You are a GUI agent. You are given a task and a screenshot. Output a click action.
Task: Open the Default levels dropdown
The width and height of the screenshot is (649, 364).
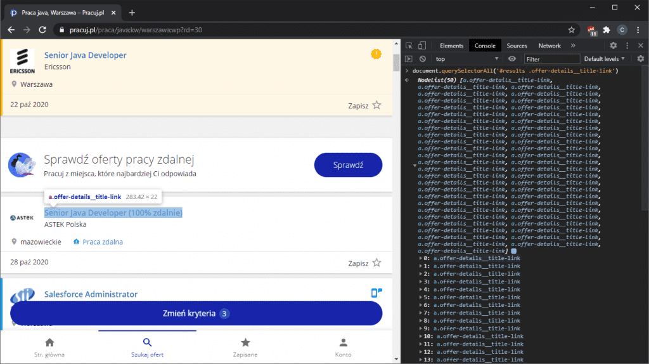click(604, 59)
